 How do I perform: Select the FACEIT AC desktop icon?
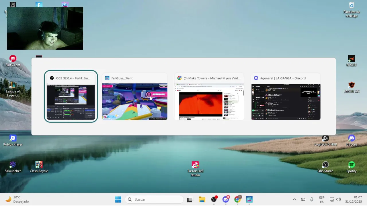point(352,87)
